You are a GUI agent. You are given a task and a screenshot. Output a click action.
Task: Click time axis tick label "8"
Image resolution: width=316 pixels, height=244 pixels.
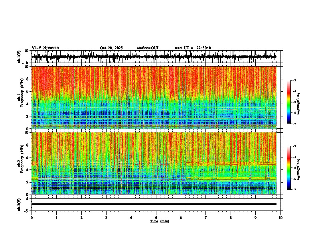tap(231, 218)
